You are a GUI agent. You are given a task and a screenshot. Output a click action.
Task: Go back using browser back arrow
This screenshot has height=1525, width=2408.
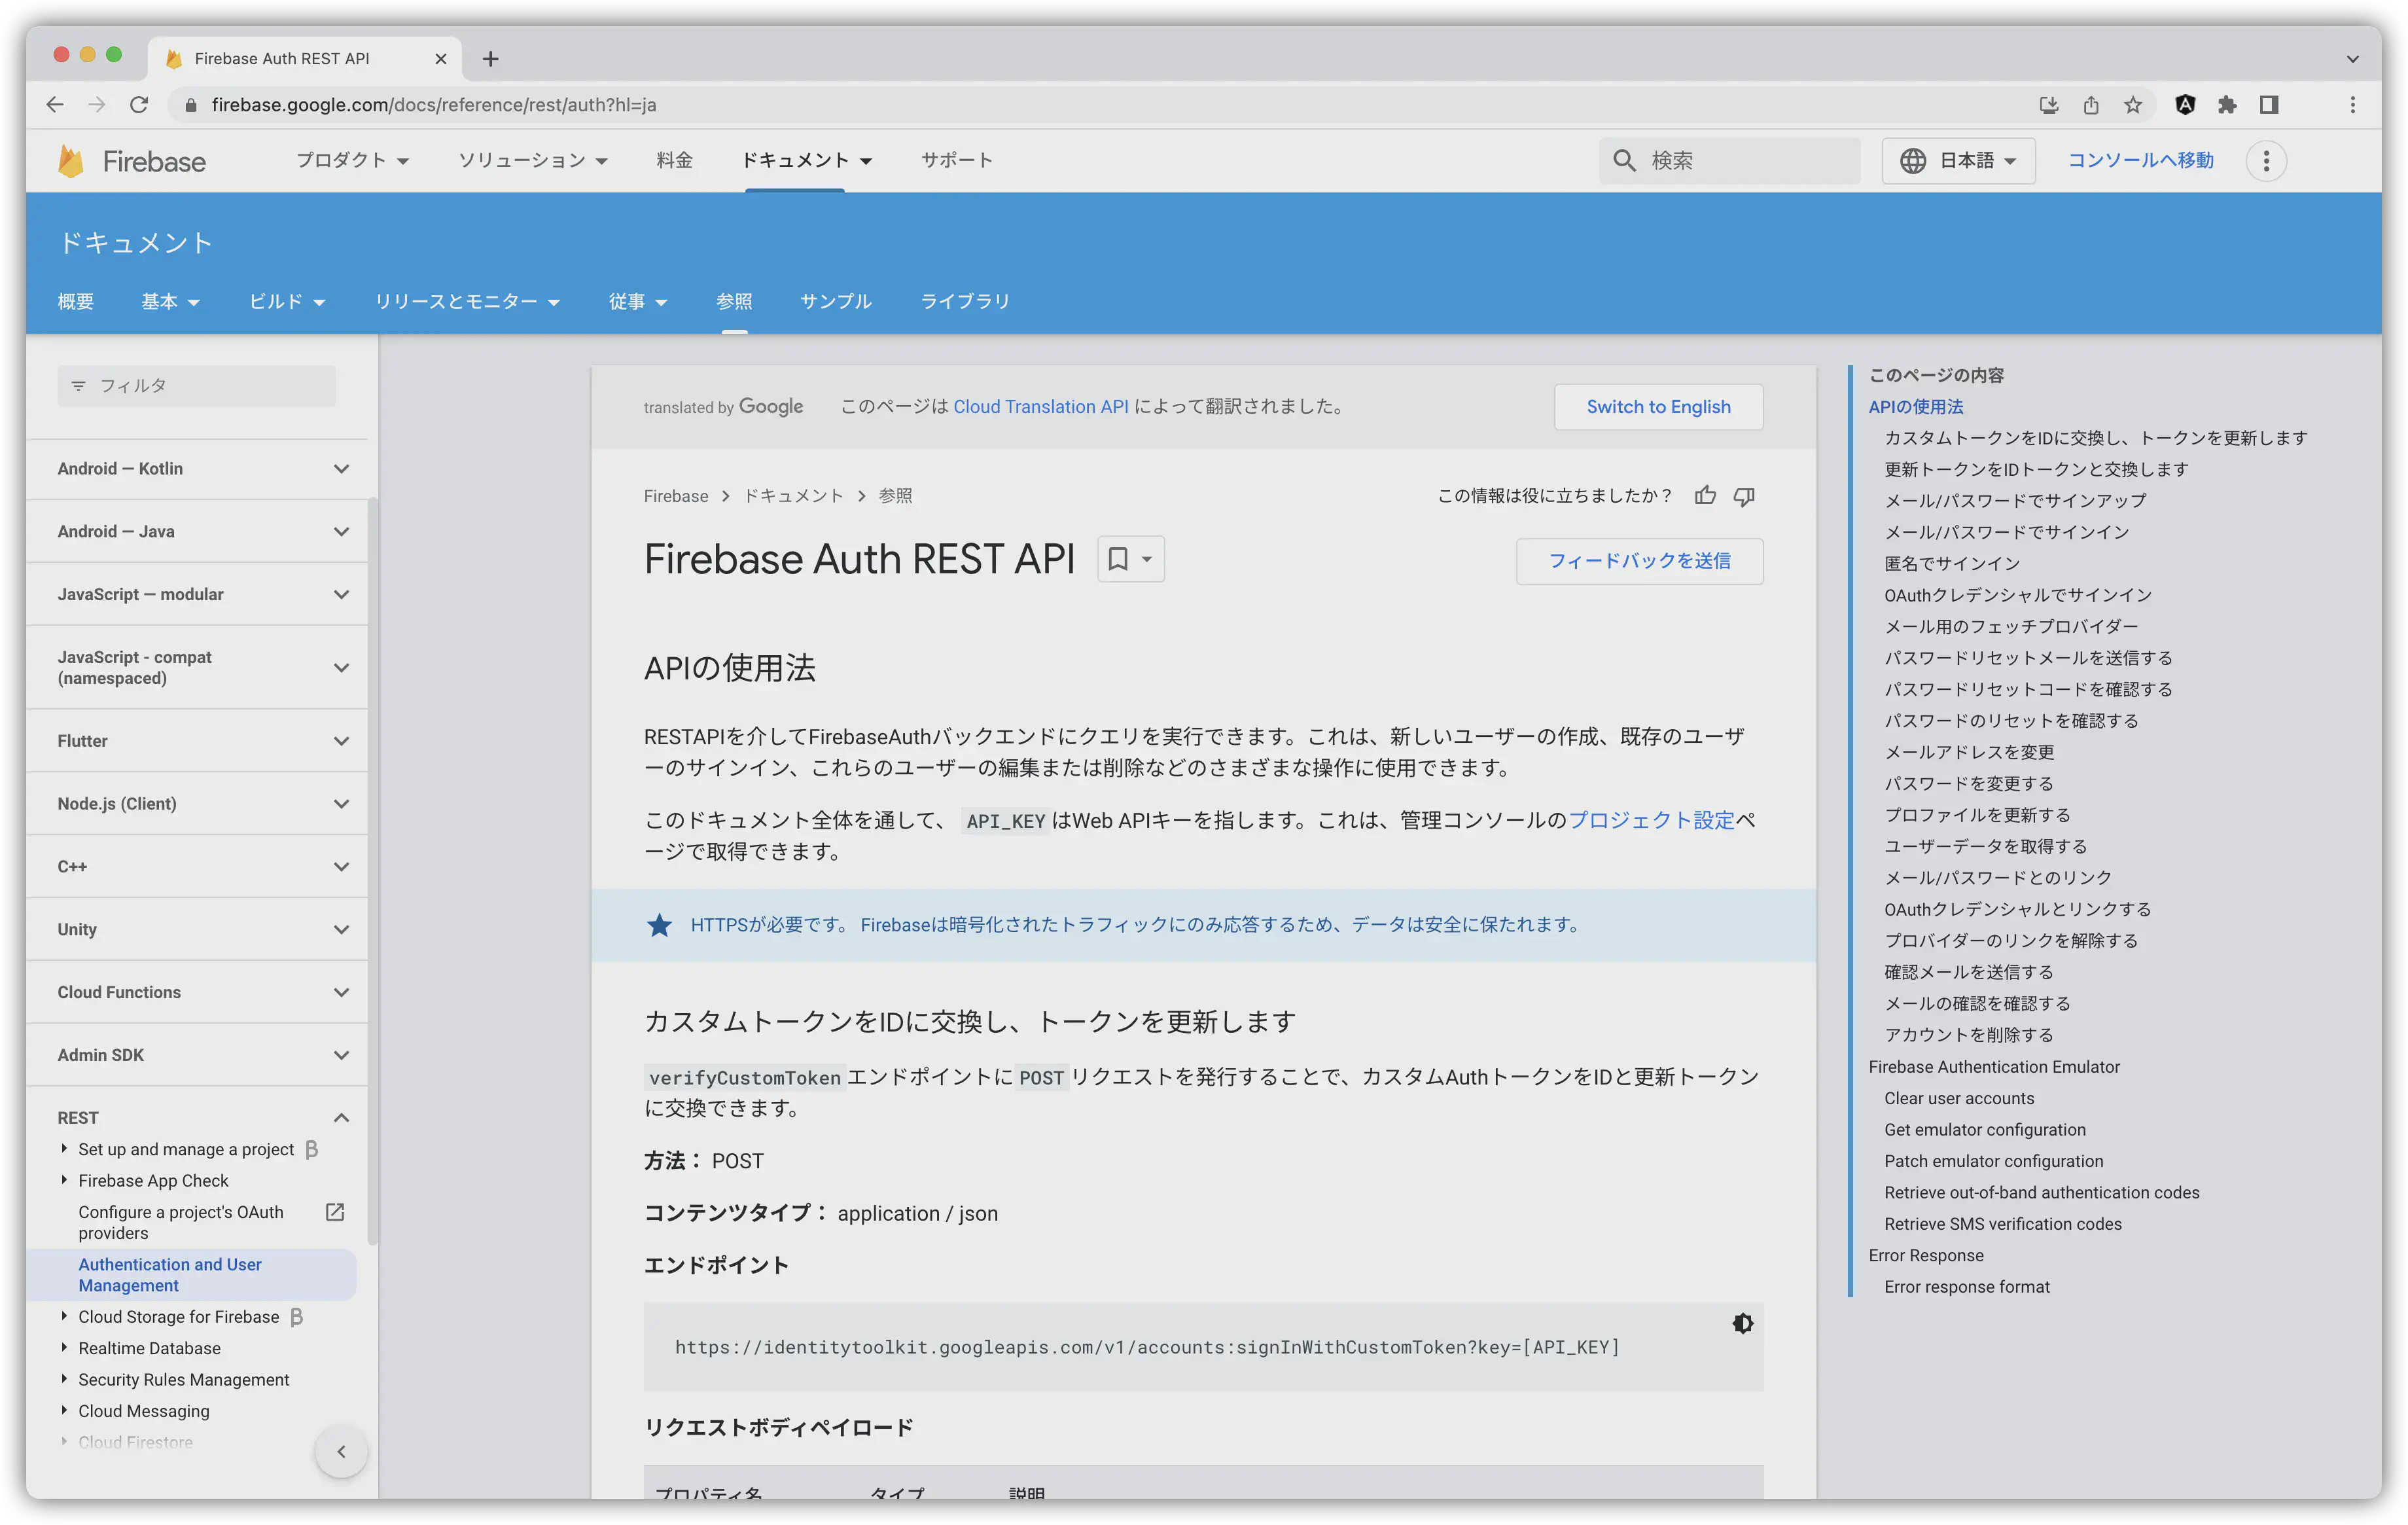(x=55, y=105)
